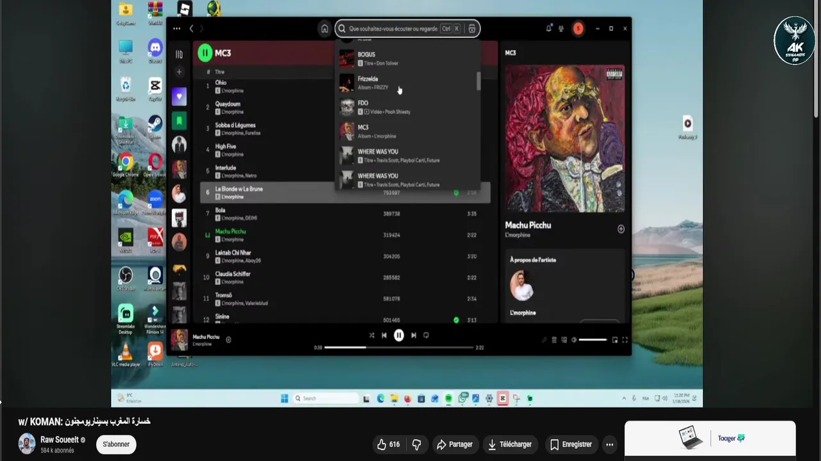Open Spotify notifications bell

(x=548, y=29)
